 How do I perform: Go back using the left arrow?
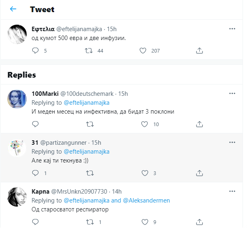[x=13, y=9]
